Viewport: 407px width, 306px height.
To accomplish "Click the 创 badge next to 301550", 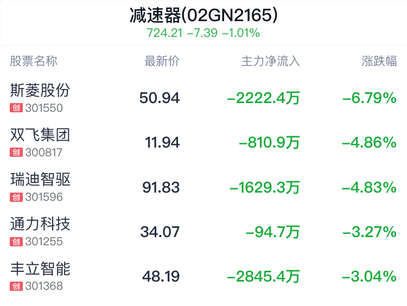I will tap(16, 108).
